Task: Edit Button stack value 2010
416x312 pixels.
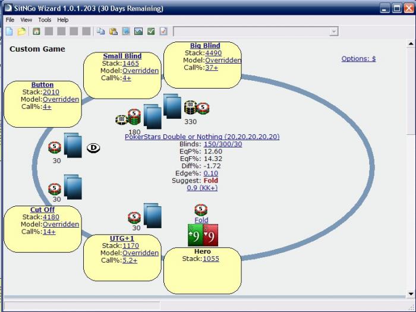Action: [51, 92]
